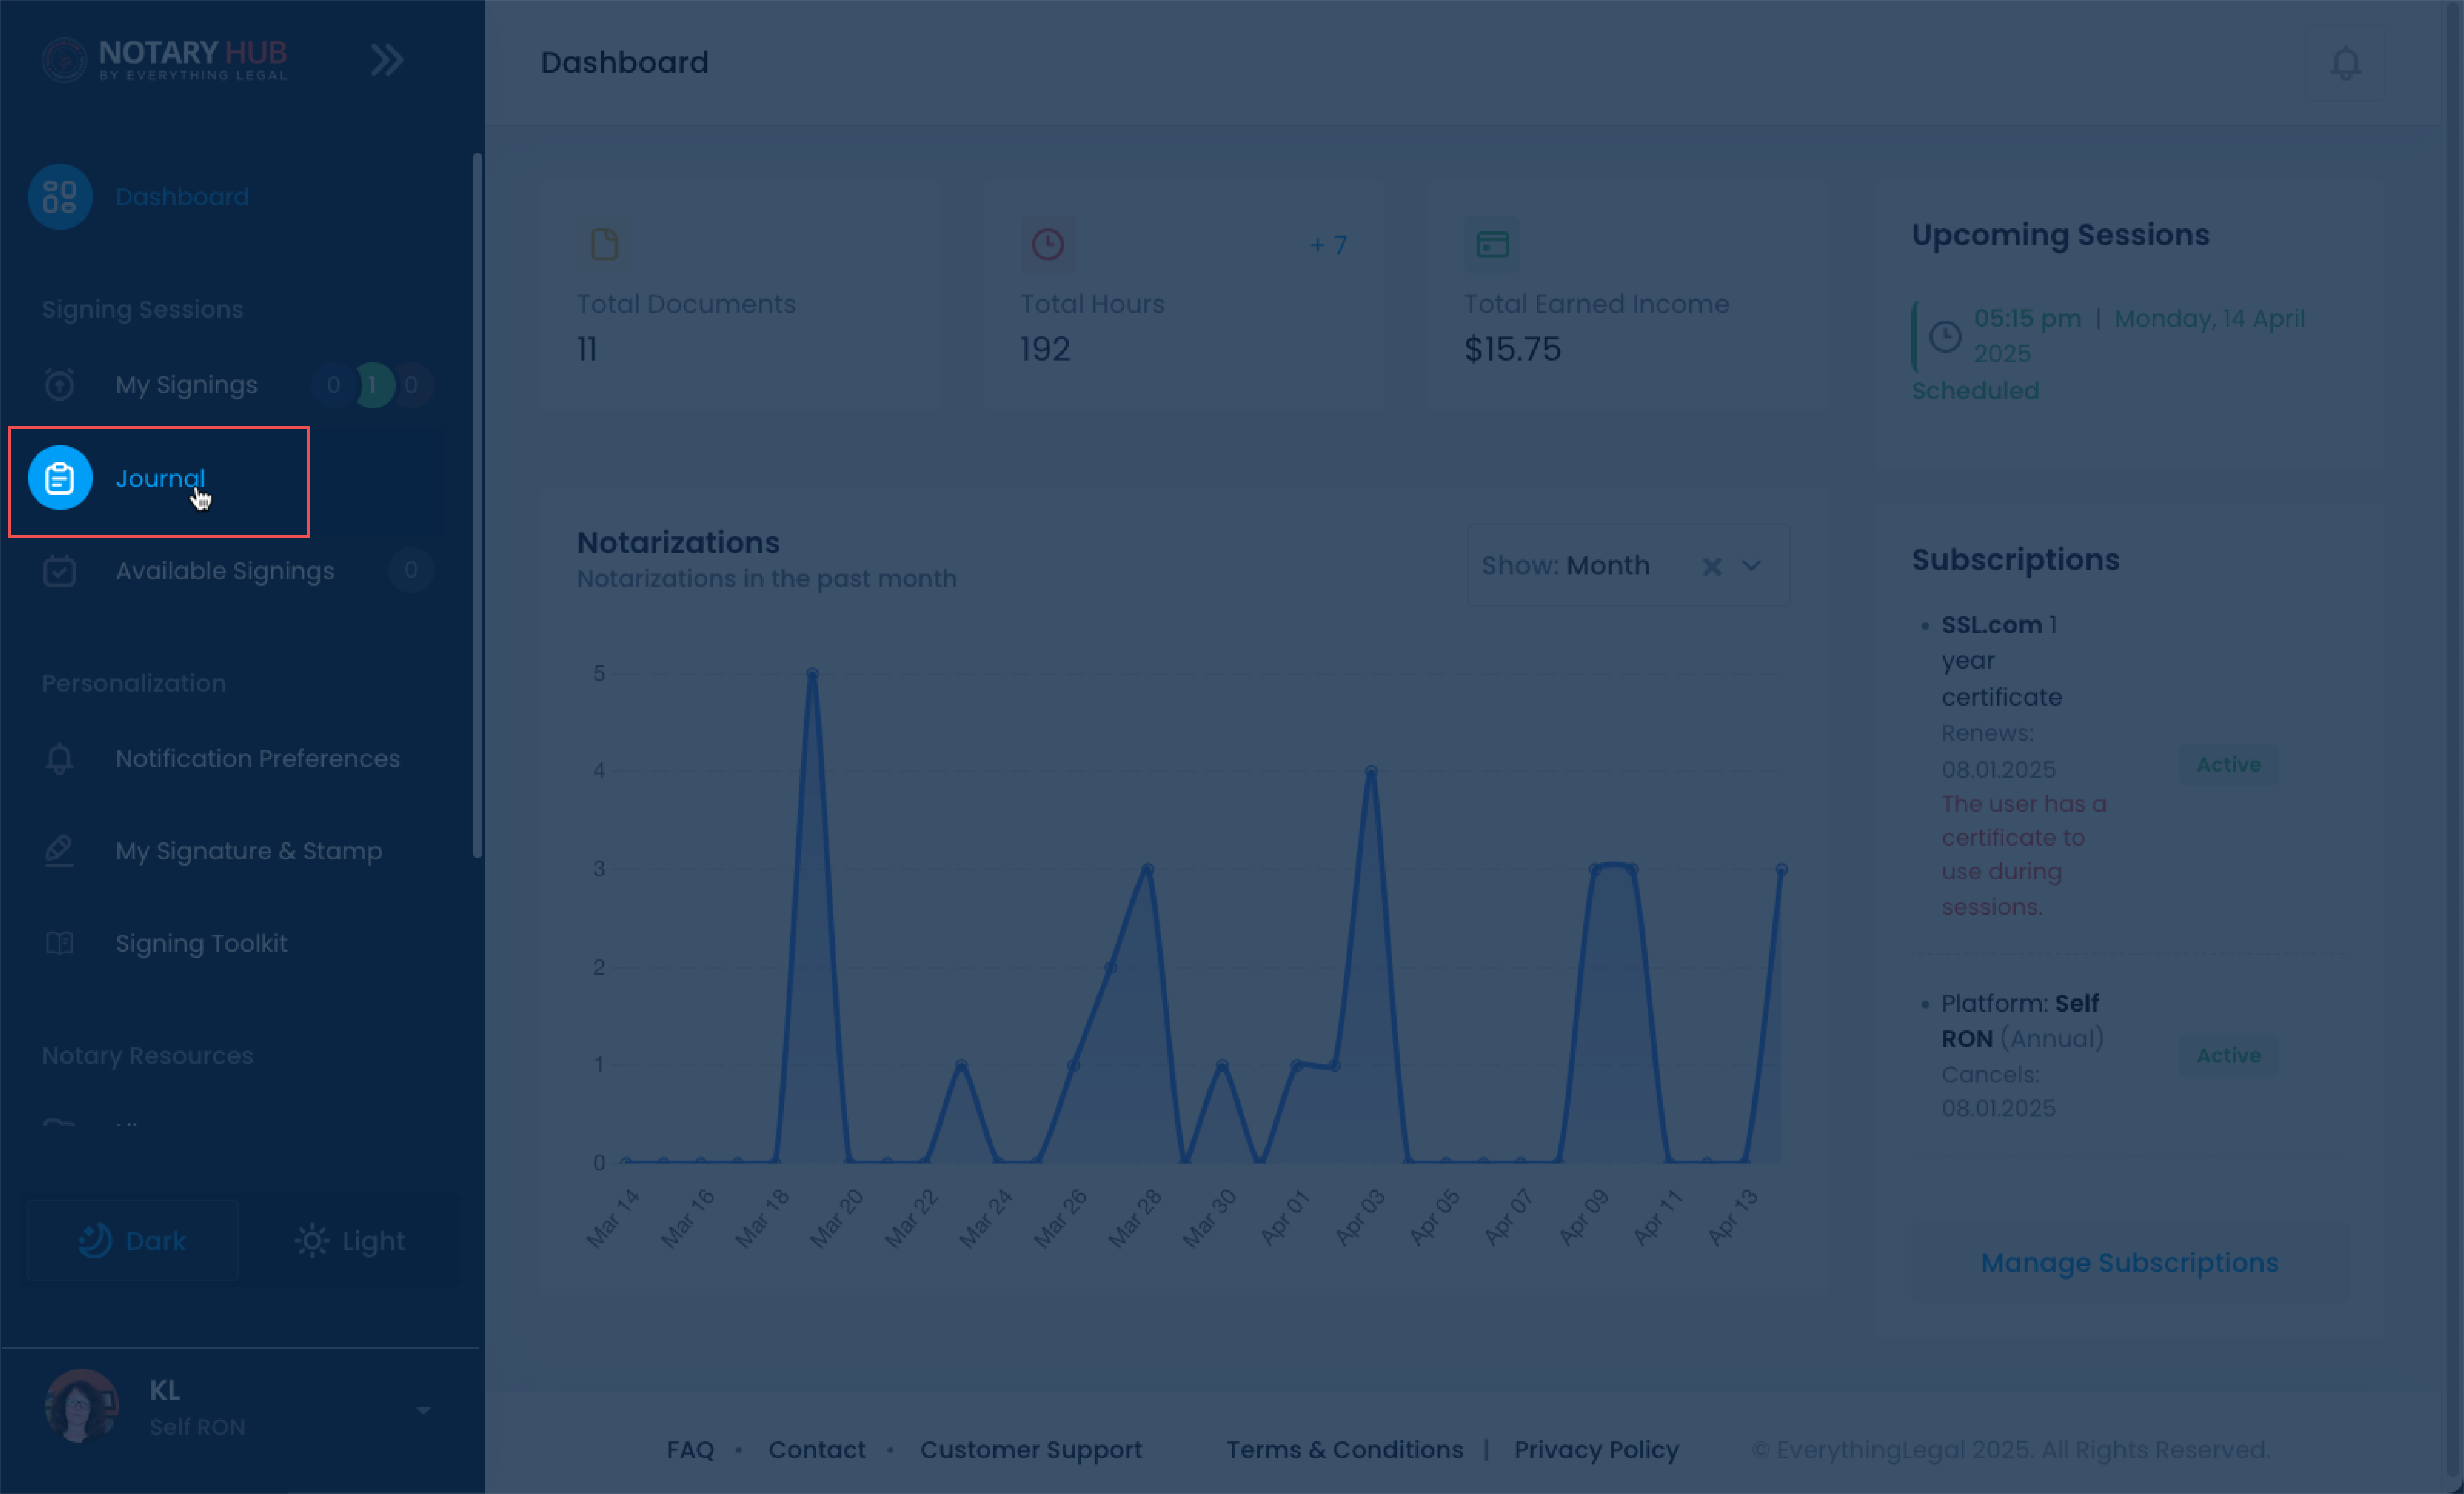Open Notification Preferences menu item
This screenshot has height=1494, width=2464.
pos(258,758)
